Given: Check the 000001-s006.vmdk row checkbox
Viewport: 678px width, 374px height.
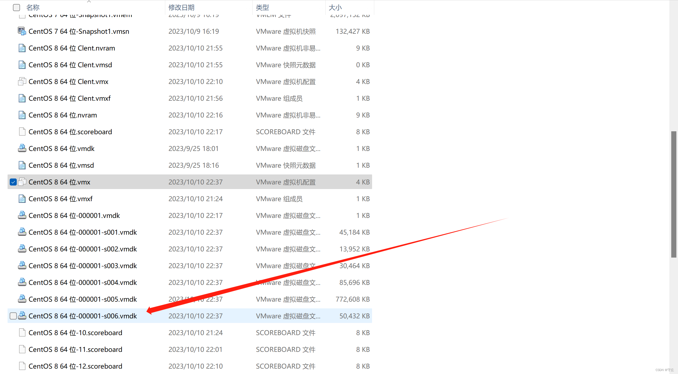Looking at the screenshot, I should coord(13,316).
